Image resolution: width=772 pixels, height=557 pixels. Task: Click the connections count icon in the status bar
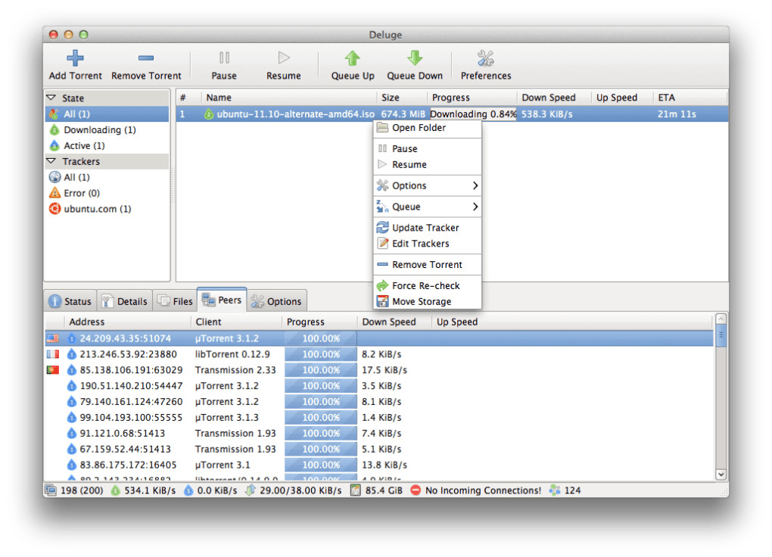(51, 490)
